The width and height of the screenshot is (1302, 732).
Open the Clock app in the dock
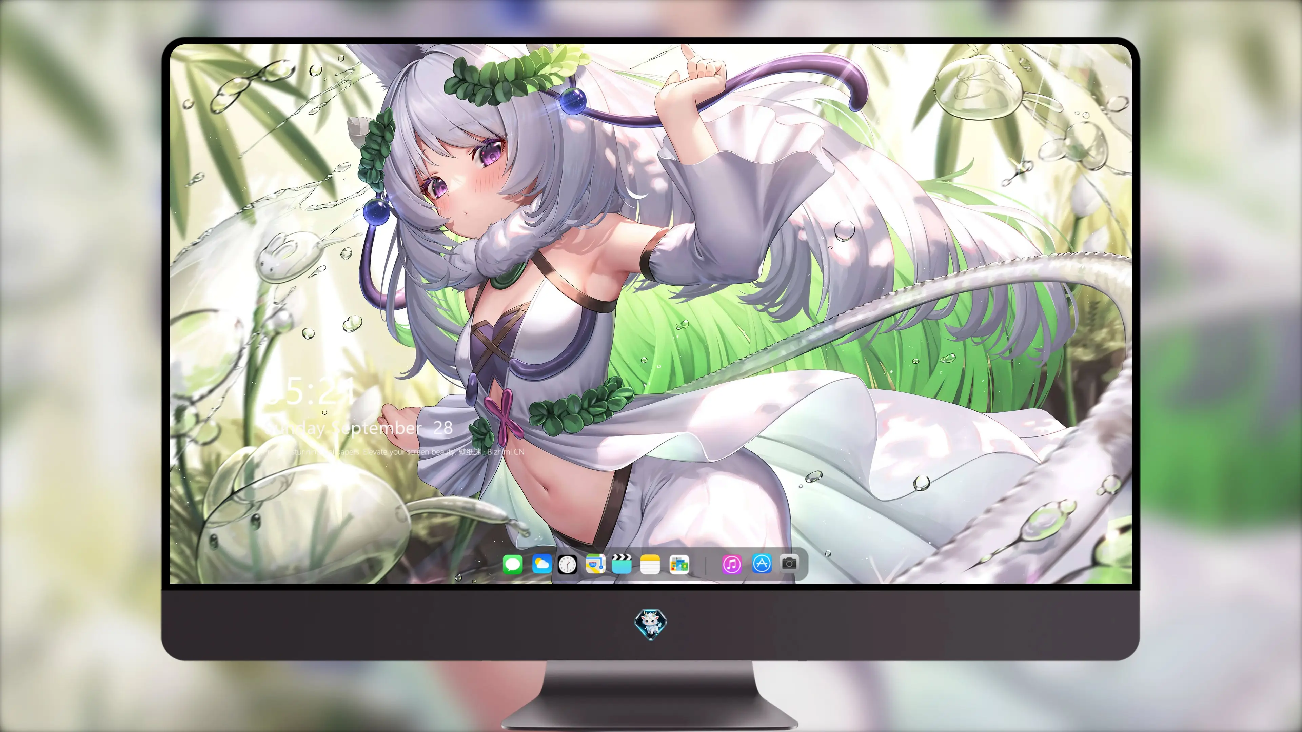tap(567, 564)
